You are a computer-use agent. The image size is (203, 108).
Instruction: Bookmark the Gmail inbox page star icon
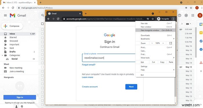tap(191, 8)
